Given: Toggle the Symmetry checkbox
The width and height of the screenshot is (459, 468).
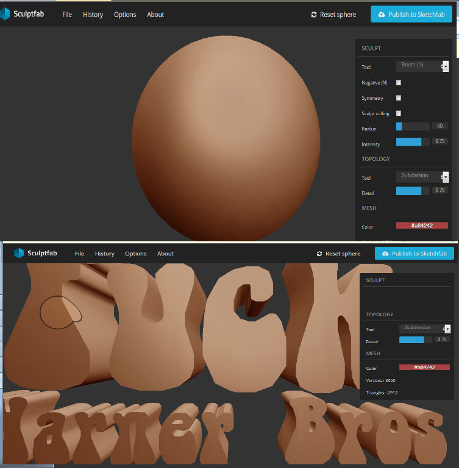Looking at the screenshot, I should pos(399,98).
